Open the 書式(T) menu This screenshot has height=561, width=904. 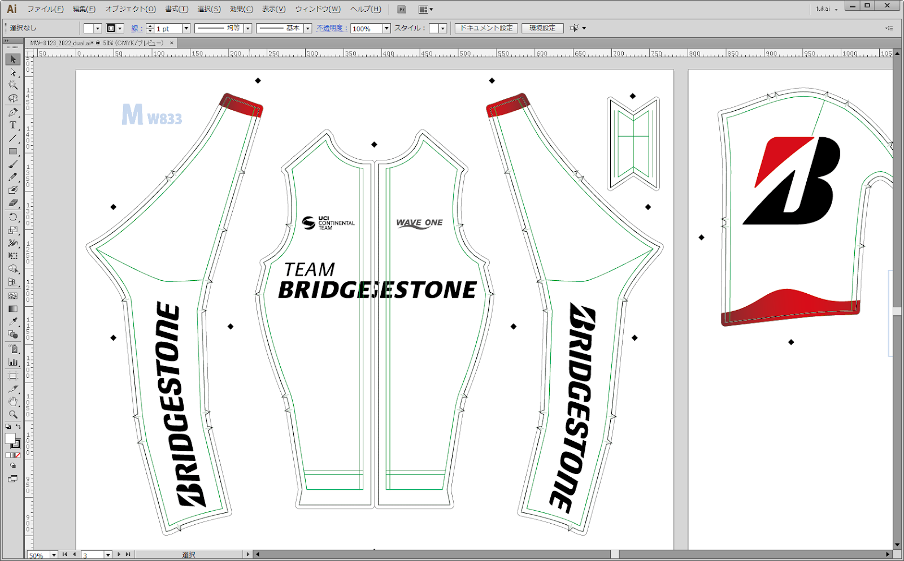click(177, 9)
